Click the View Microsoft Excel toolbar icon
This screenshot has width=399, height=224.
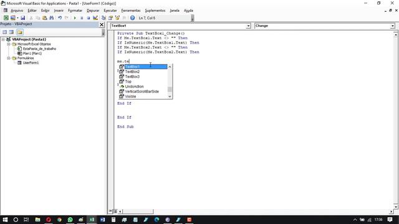(6, 18)
